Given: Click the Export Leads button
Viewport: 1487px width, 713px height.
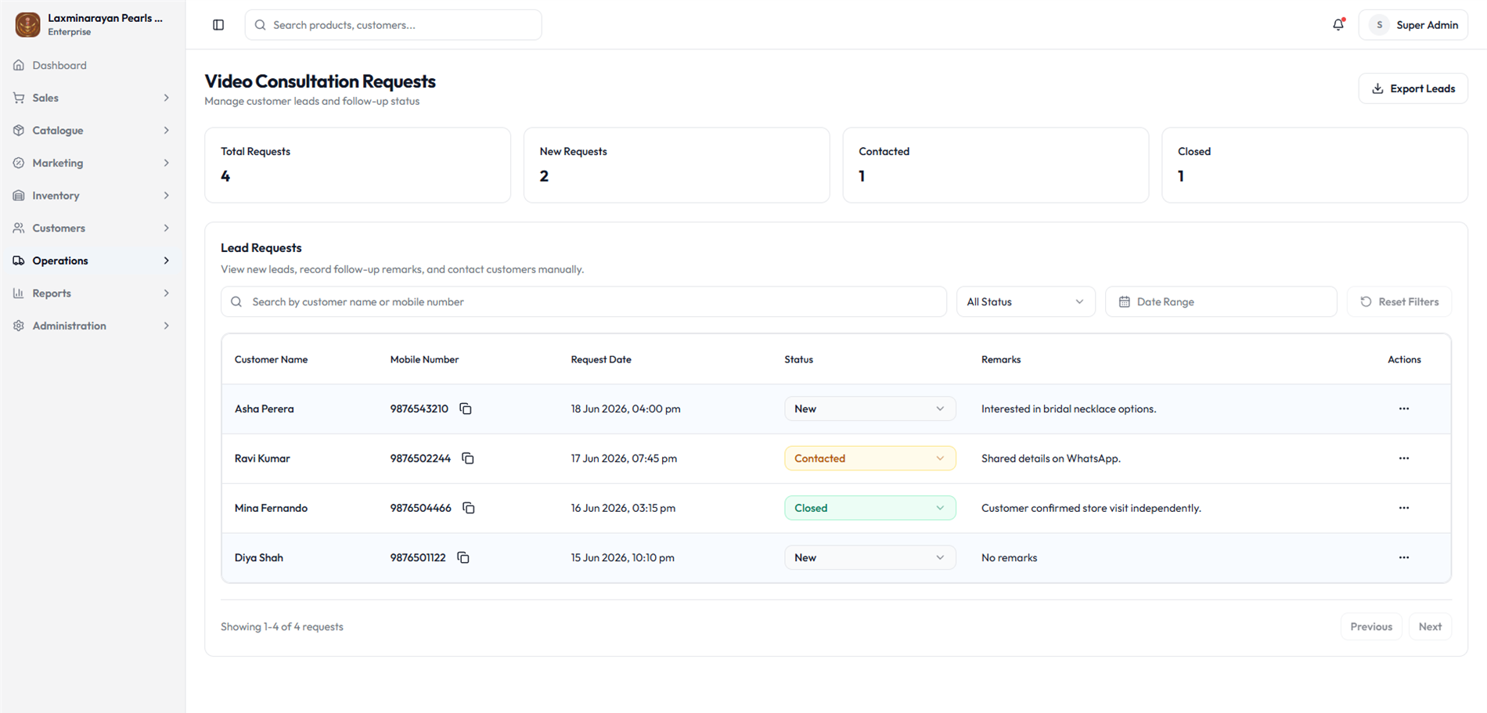Looking at the screenshot, I should point(1413,88).
